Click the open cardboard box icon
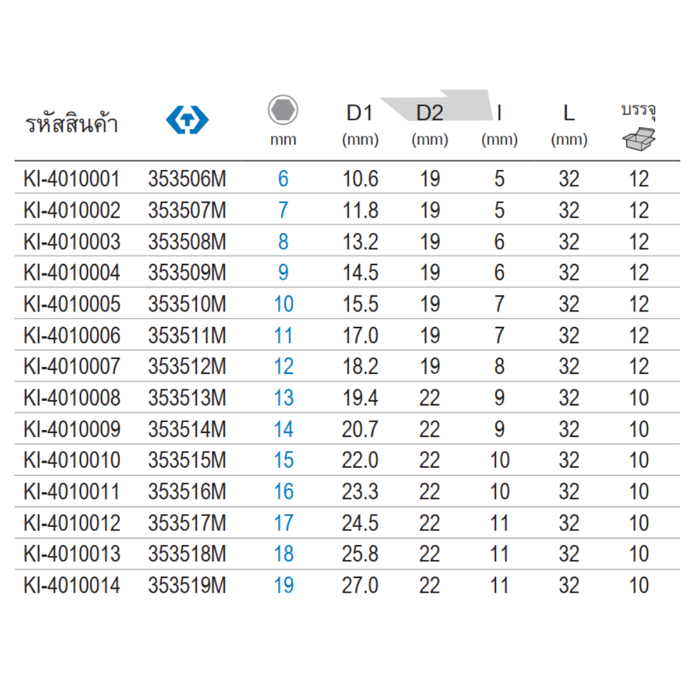 [638, 138]
